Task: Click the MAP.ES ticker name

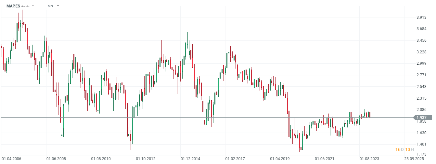Action: coord(13,6)
